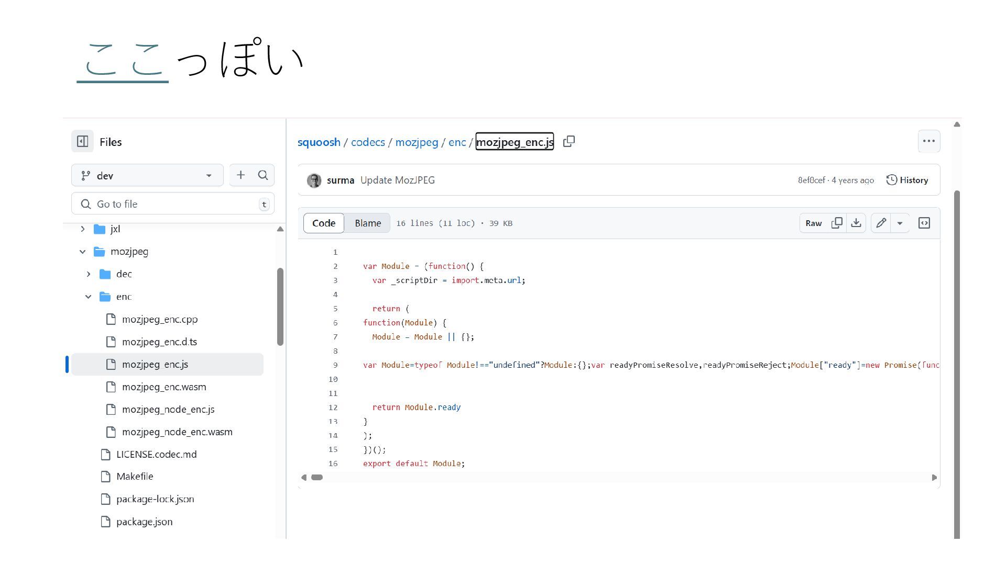This screenshot has height=565, width=1006.
Task: Copy raw file contents icon
Action: (x=837, y=223)
